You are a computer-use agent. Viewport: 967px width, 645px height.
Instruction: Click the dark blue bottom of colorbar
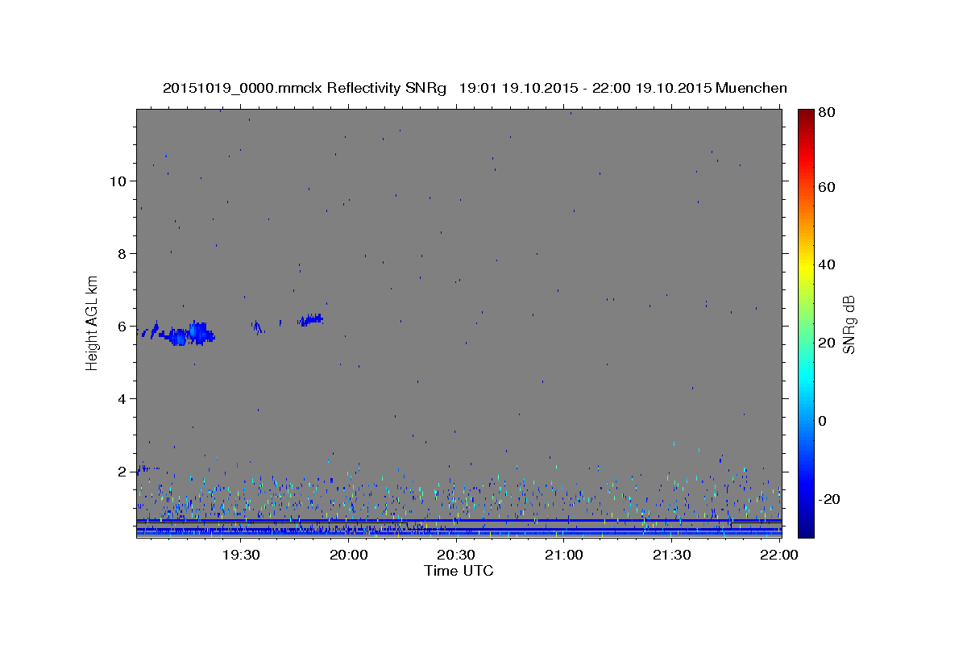(805, 528)
